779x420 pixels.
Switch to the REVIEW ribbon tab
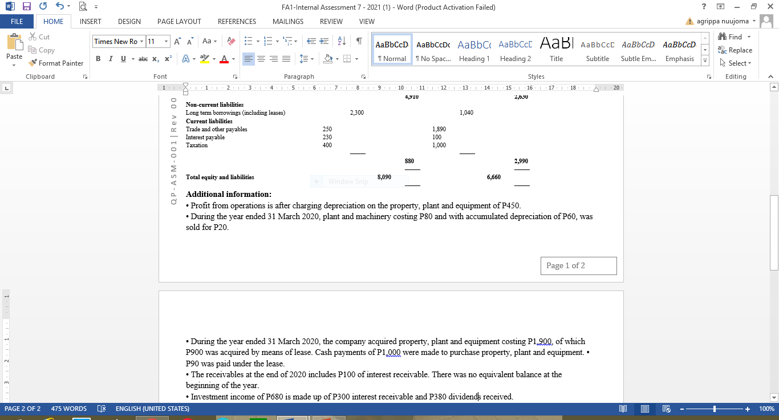pyautogui.click(x=331, y=21)
